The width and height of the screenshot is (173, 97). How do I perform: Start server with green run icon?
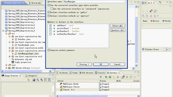(x=110, y=77)
